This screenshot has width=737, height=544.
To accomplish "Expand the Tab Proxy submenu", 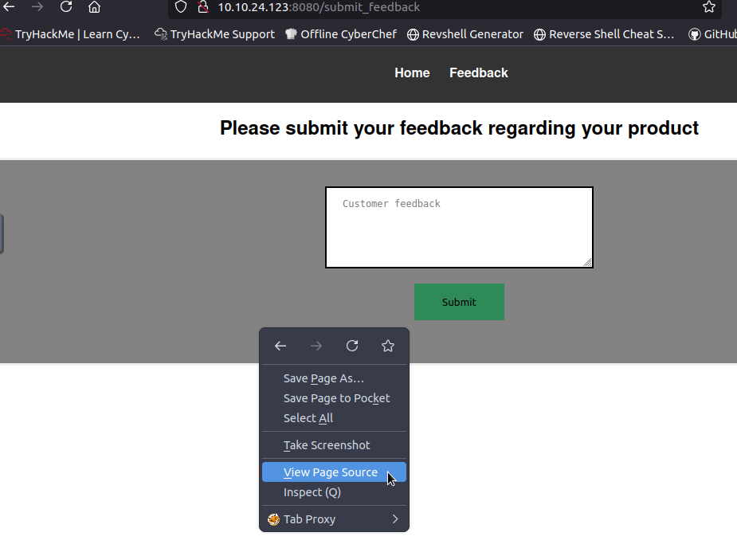I will click(334, 519).
